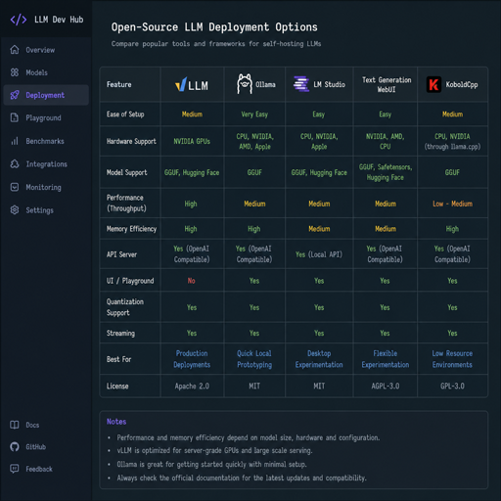Viewport: 501px width, 501px height.
Task: Click the API Server row label
Action: point(121,254)
